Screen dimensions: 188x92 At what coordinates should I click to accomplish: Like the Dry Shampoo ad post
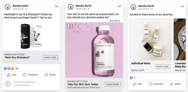(12, 75)
